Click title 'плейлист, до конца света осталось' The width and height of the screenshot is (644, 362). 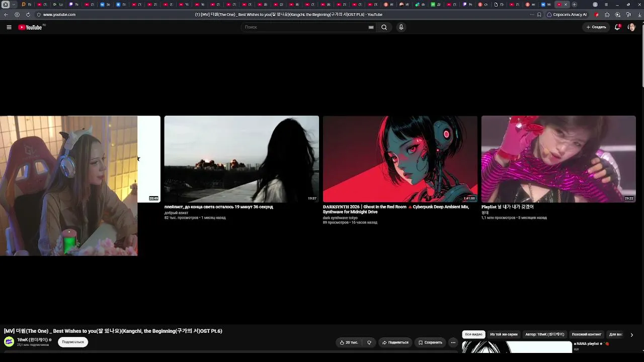point(219,207)
